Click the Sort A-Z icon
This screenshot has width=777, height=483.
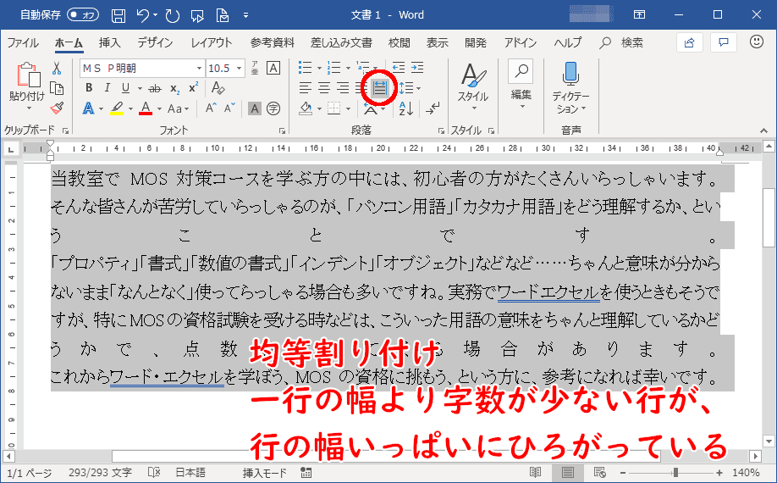pos(405,108)
